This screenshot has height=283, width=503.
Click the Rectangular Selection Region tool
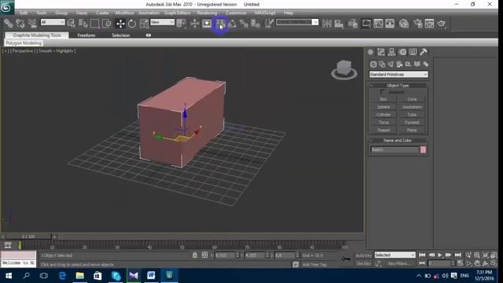[x=94, y=24]
